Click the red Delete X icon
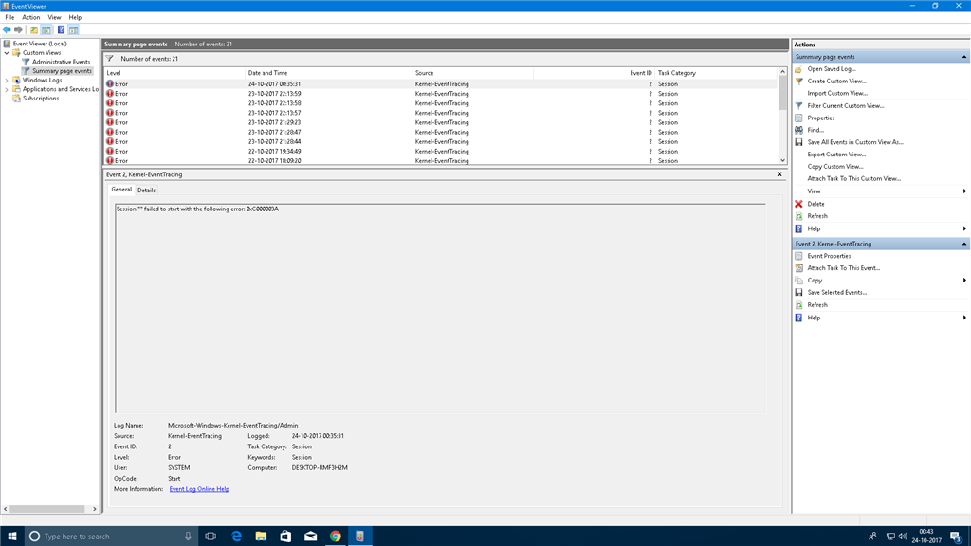Image resolution: width=971 pixels, height=546 pixels. click(x=798, y=204)
